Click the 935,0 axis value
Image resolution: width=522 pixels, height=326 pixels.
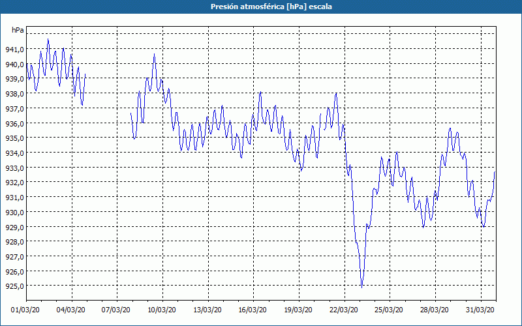14,138
